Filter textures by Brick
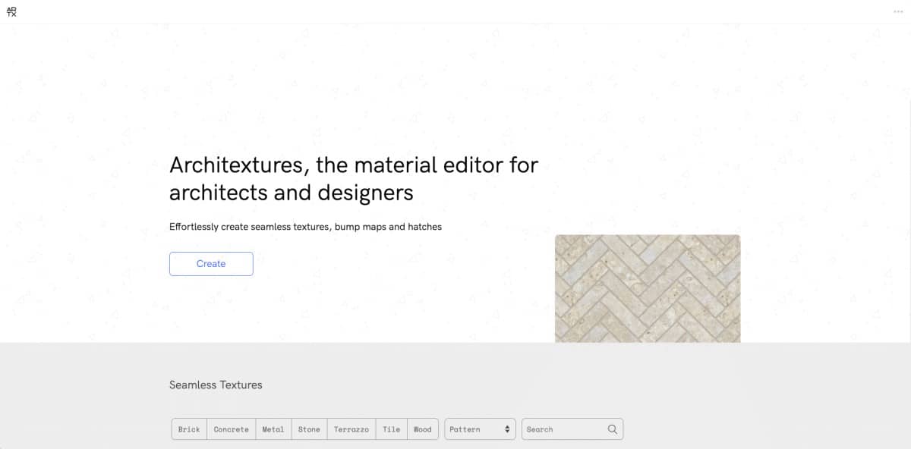 pyautogui.click(x=189, y=429)
